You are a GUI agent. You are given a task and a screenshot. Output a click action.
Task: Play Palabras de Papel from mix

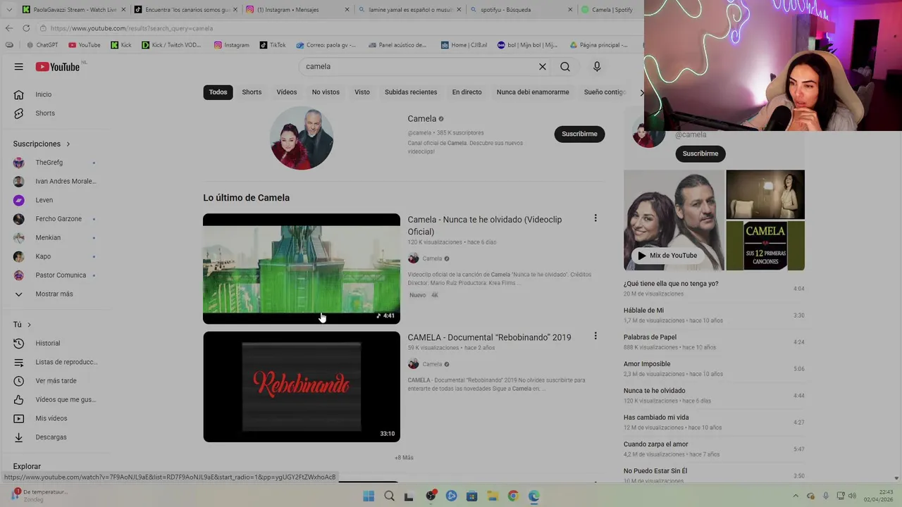714,342
